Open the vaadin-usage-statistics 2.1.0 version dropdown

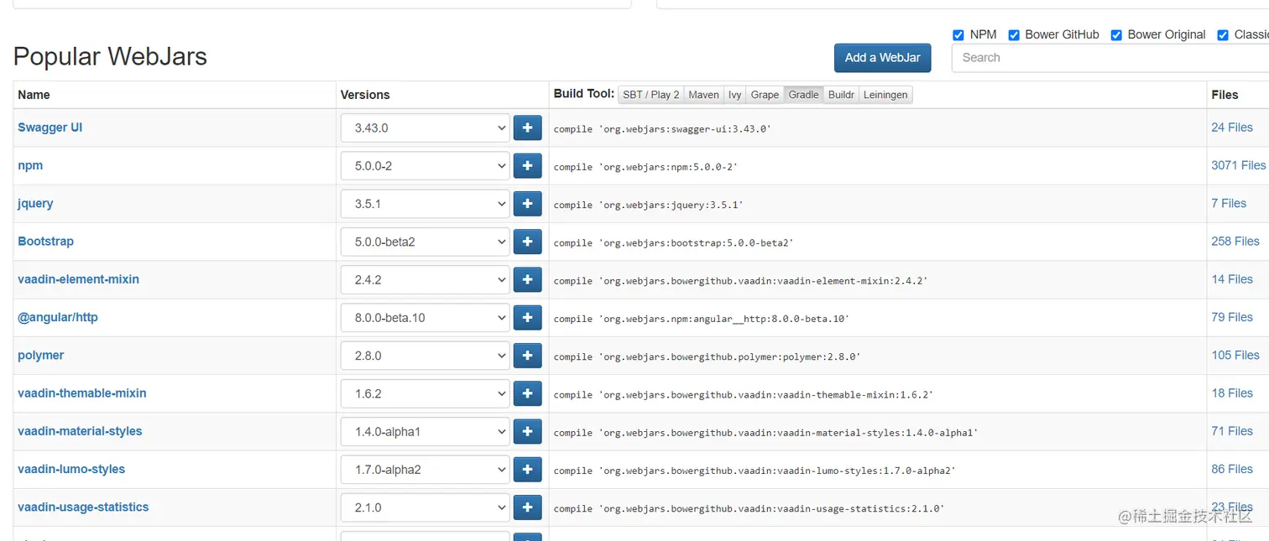[x=425, y=507]
